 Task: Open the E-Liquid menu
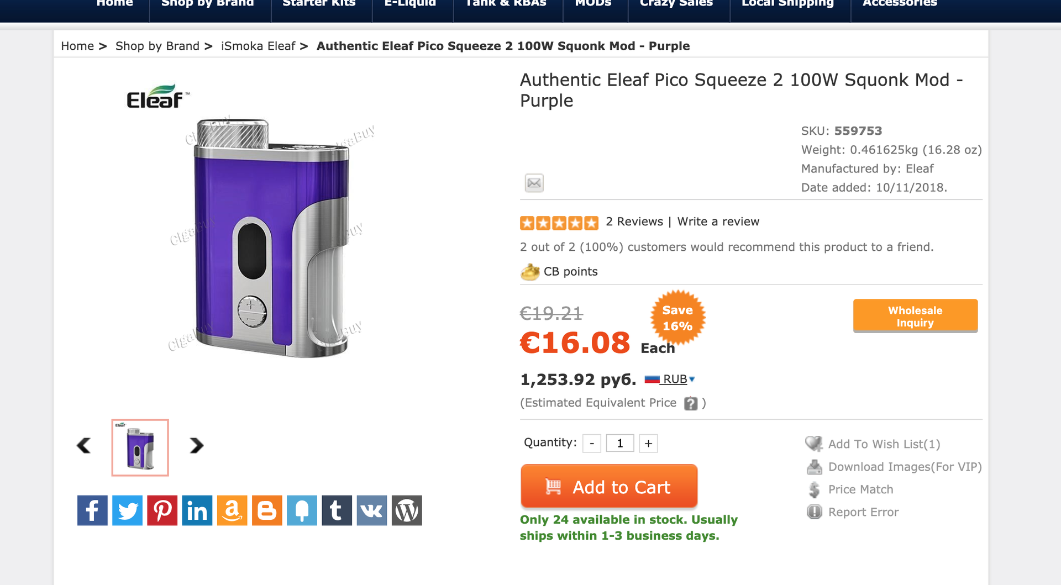[410, 4]
